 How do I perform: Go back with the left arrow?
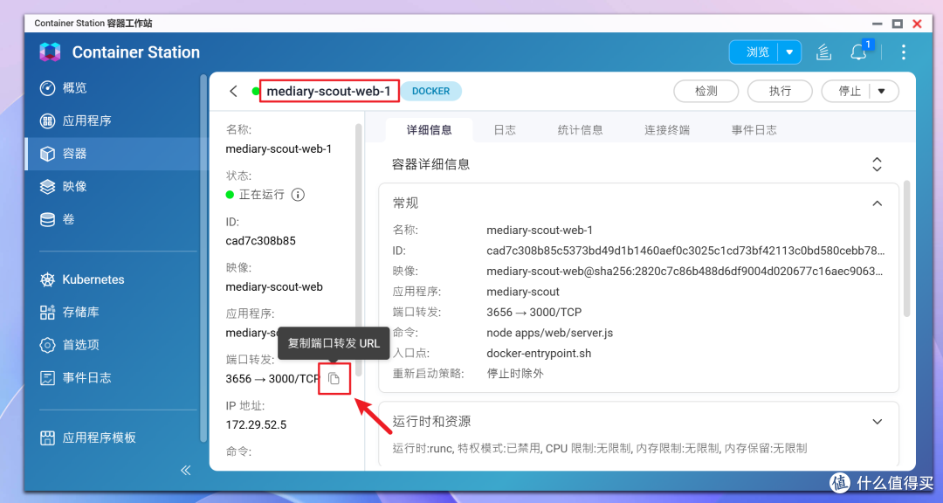coord(233,91)
